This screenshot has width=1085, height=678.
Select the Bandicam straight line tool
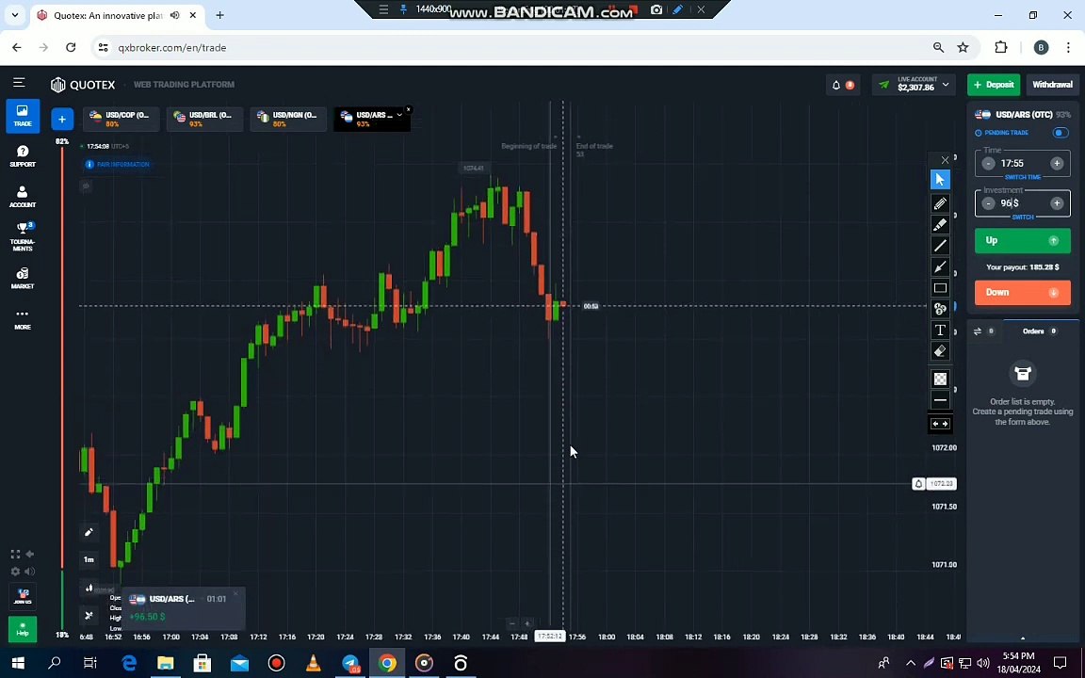[940, 246]
